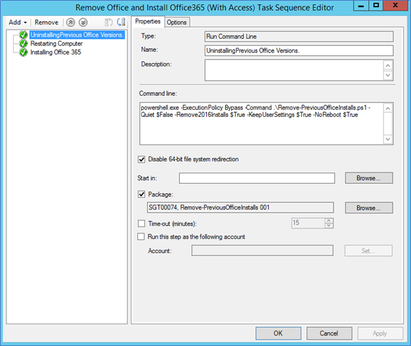Click the time-out value field showing 15
Image resolution: width=411 pixels, height=346 pixels.
click(308, 223)
